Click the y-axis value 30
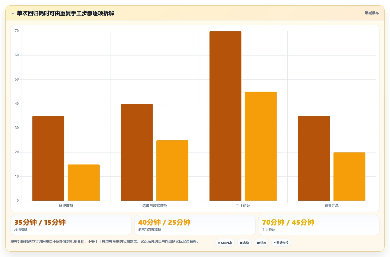 pos(17,128)
